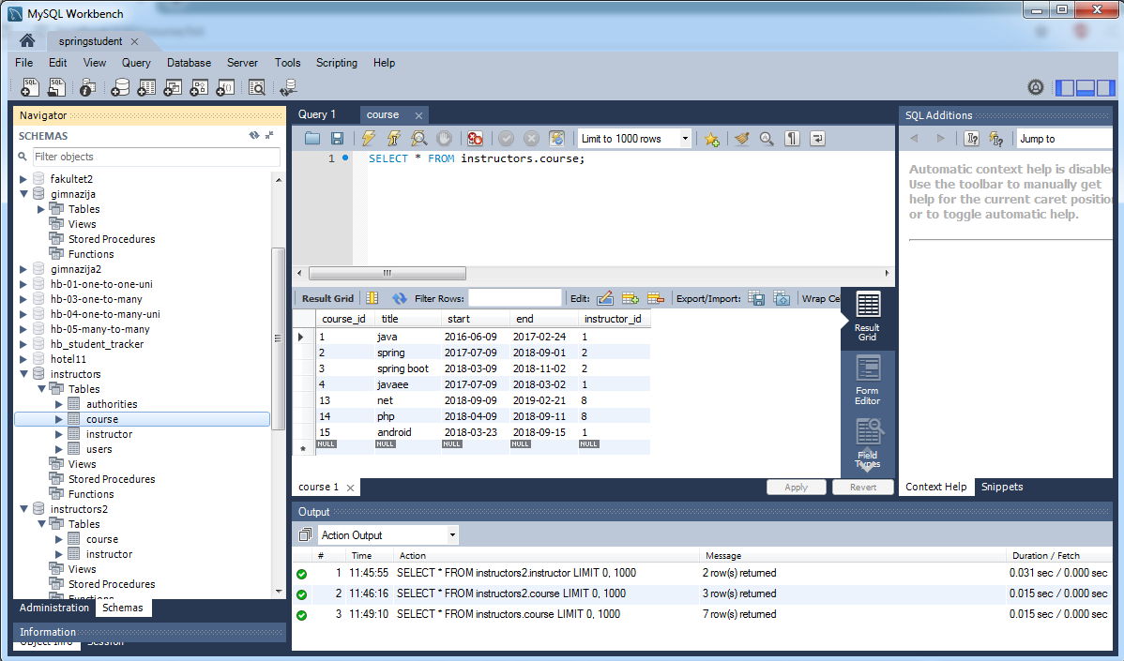Toggle the stop-on-error script execution button
1124x661 pixels.
coord(475,139)
